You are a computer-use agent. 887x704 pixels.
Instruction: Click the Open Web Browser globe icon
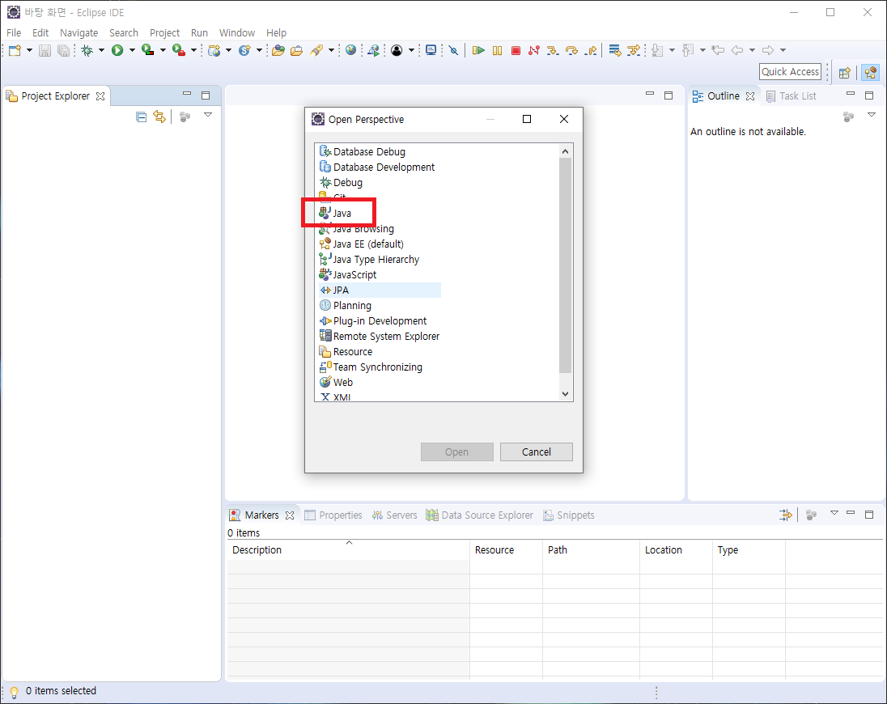[350, 50]
